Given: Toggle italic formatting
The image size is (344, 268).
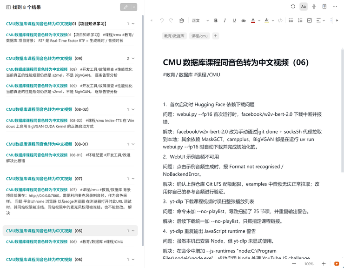Looking at the screenshot, I should [225, 20].
